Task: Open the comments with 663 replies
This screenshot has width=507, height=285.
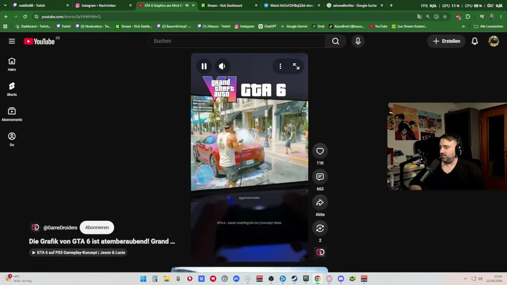Action: 320,177
